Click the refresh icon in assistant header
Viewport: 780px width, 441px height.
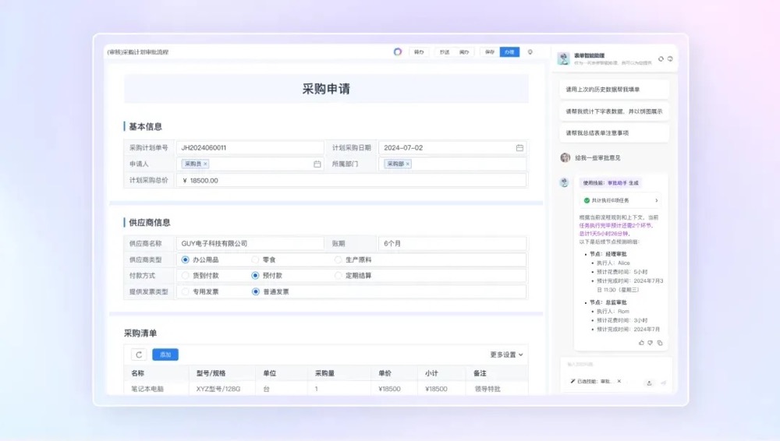(x=661, y=58)
